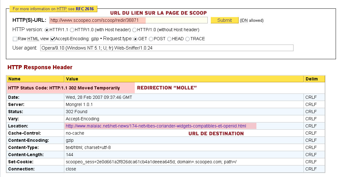
Task: Click the Server value Mongrel 1.0.1
Action: click(79, 105)
